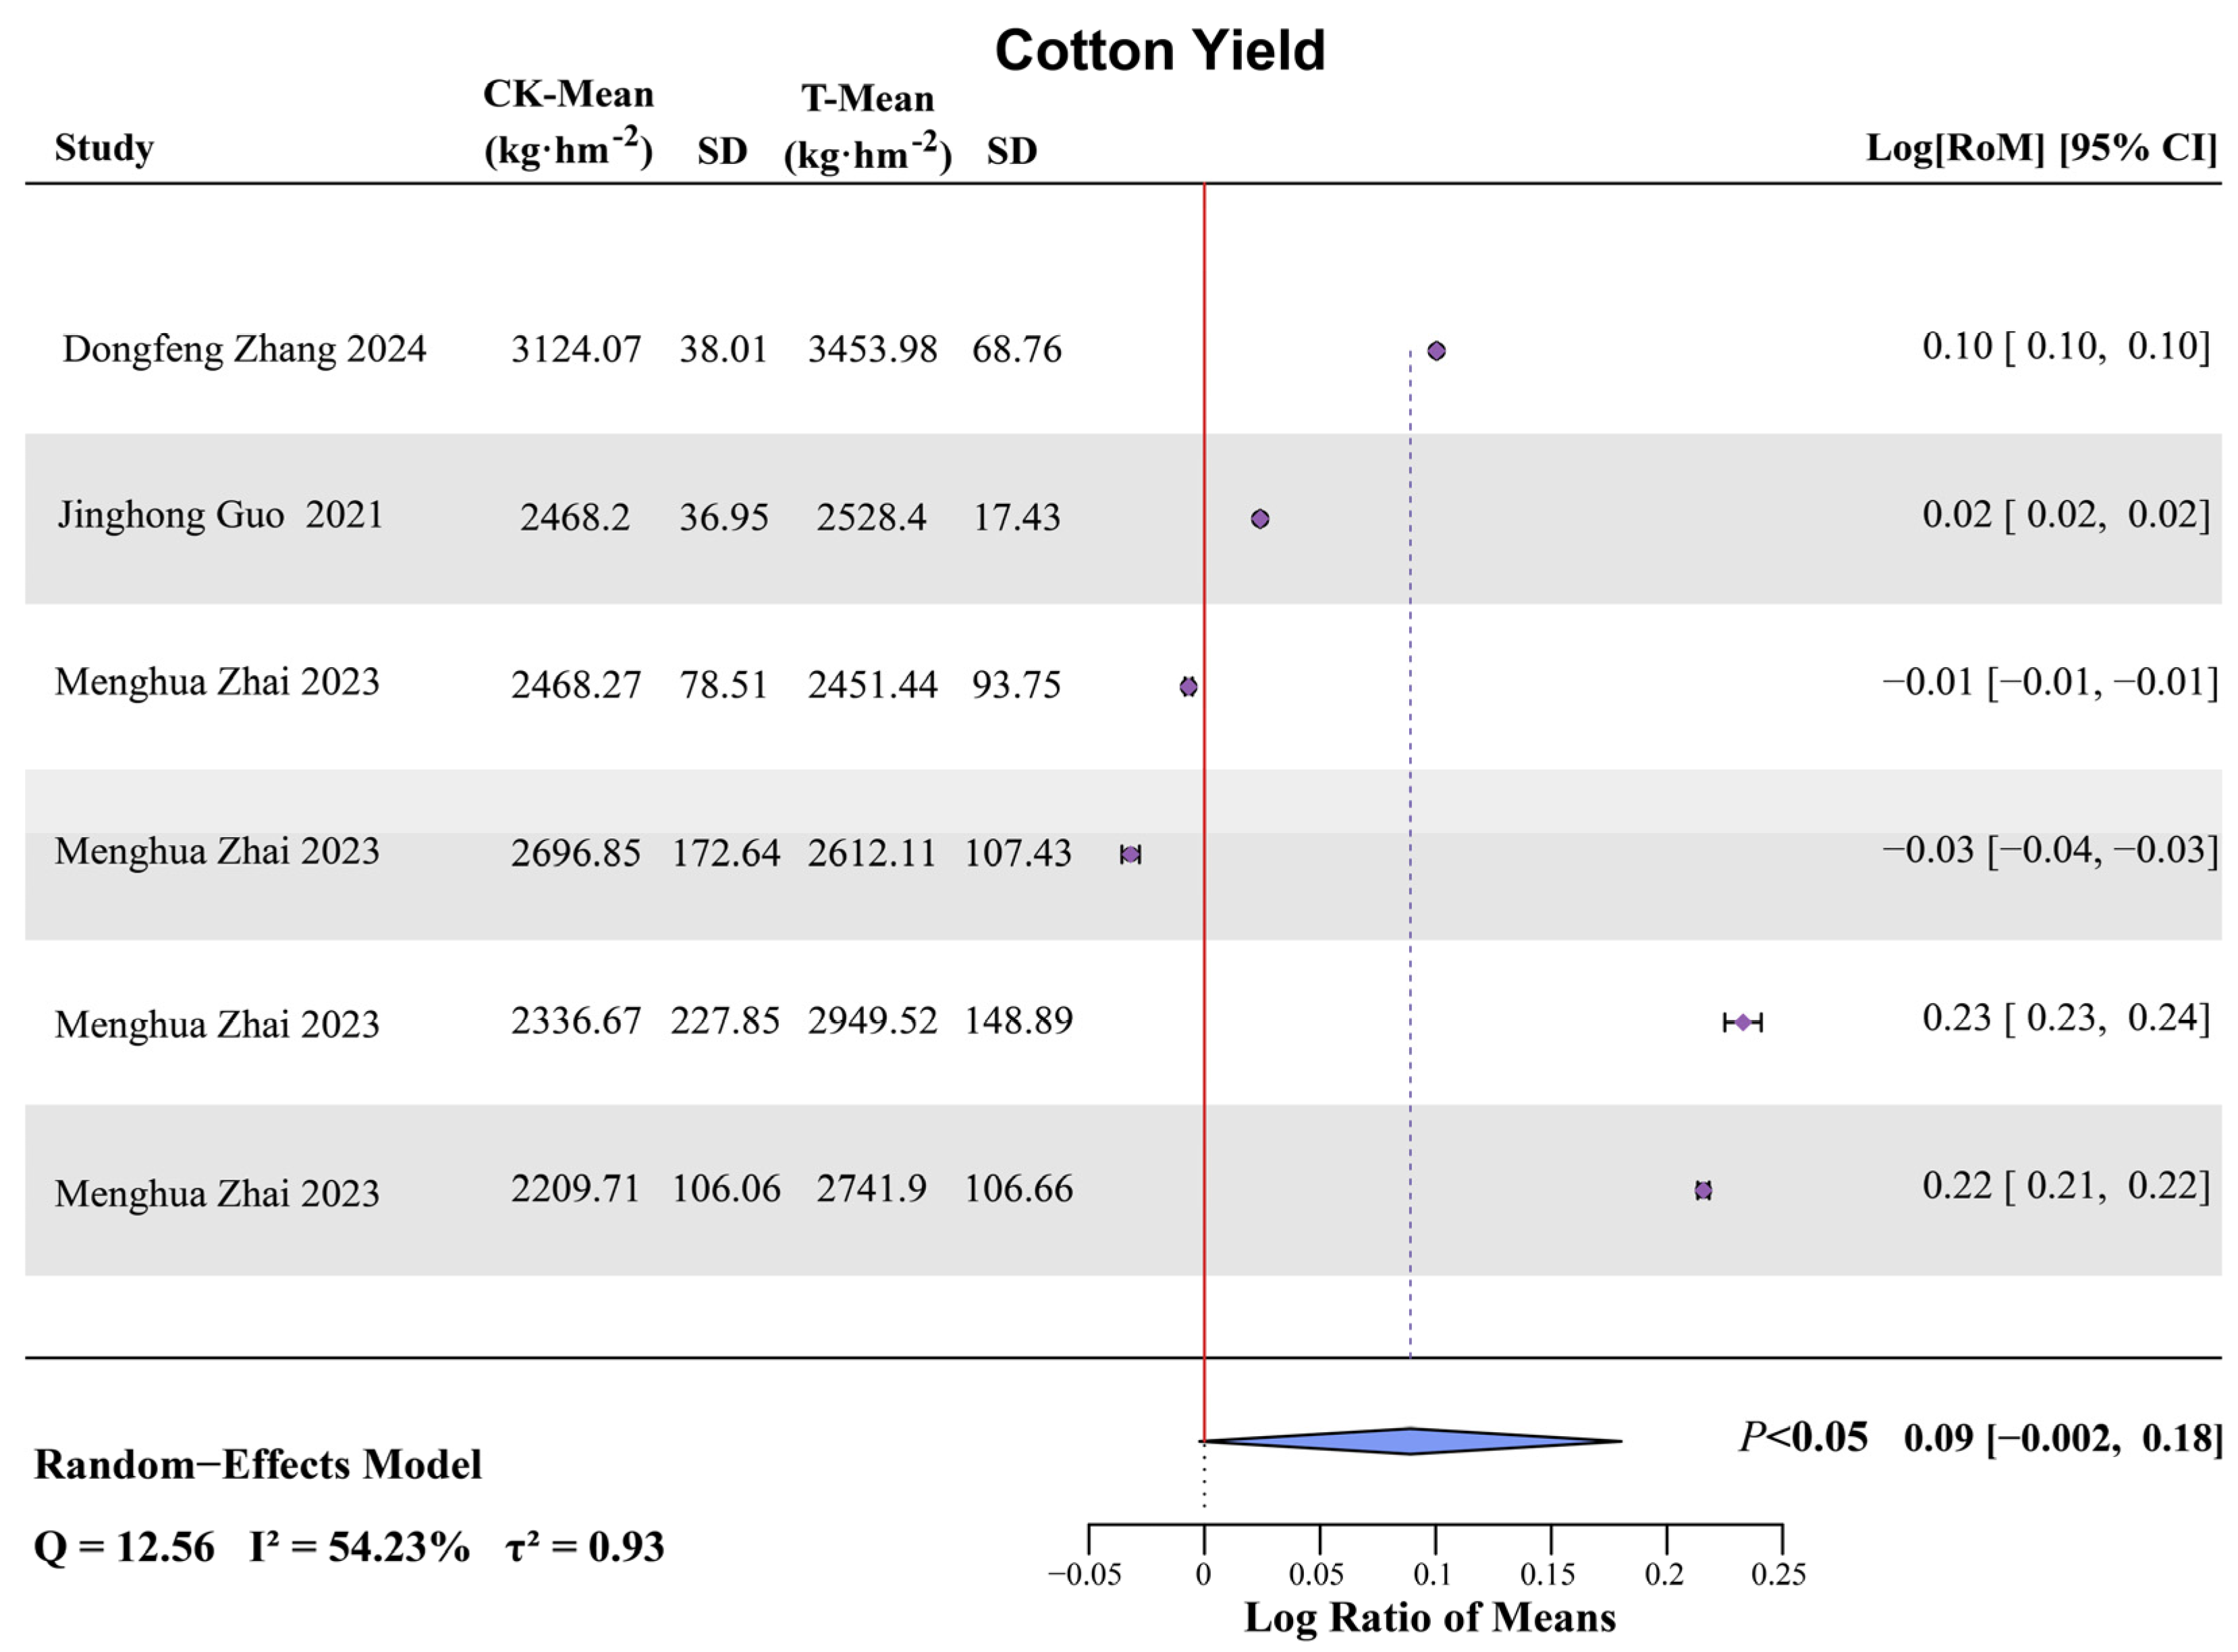Click the Q = 12.56 statistic
The width and height of the screenshot is (2238, 1652).
124,1547
